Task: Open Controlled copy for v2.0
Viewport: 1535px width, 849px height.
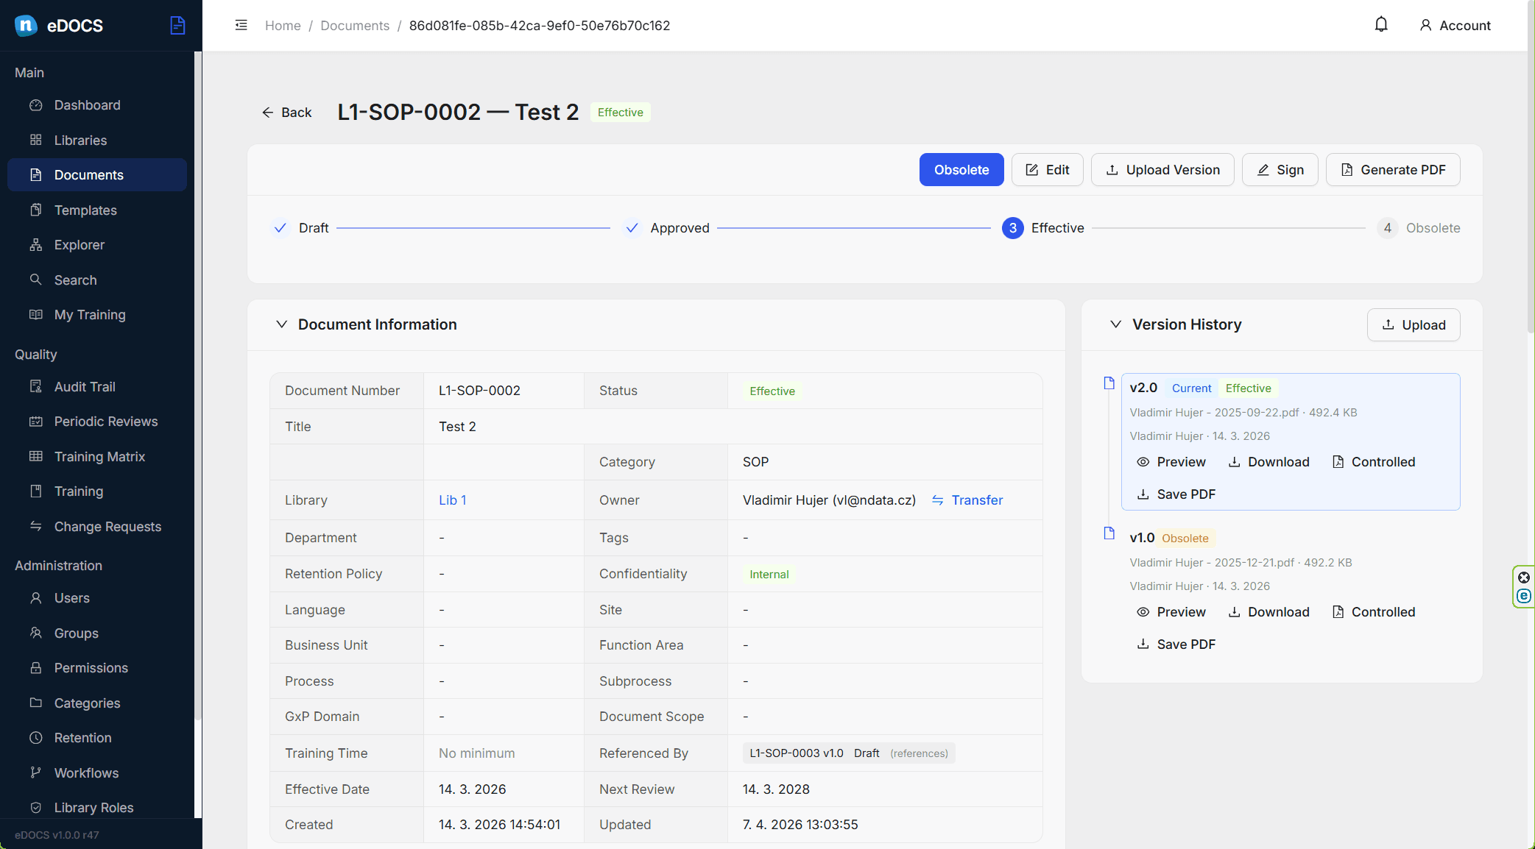Action: [1374, 462]
